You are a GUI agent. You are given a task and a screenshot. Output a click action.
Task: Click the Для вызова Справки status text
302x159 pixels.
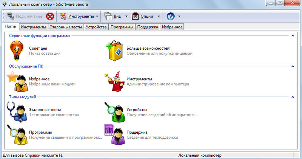(32, 155)
